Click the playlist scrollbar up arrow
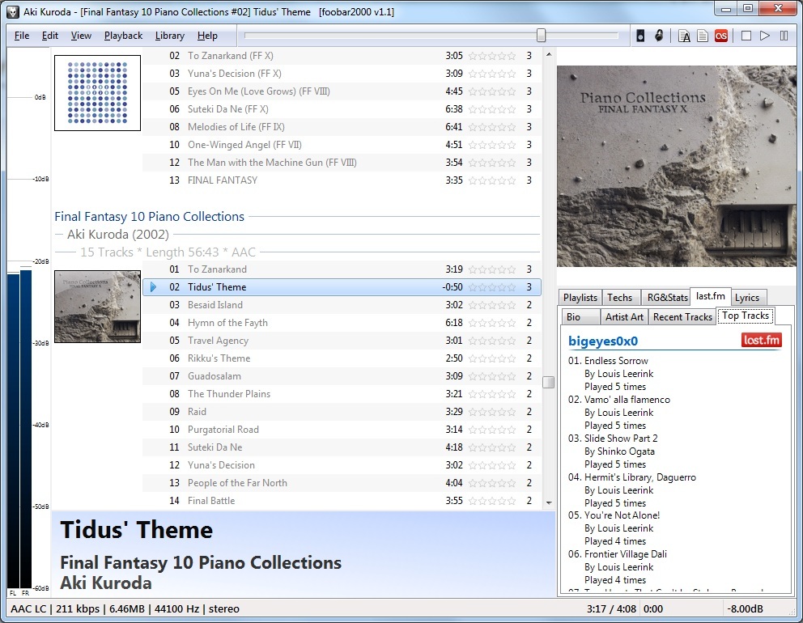The height and width of the screenshot is (623, 803). (549, 54)
